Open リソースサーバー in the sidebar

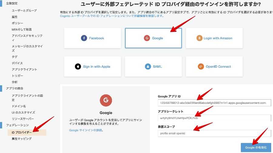(23, 119)
